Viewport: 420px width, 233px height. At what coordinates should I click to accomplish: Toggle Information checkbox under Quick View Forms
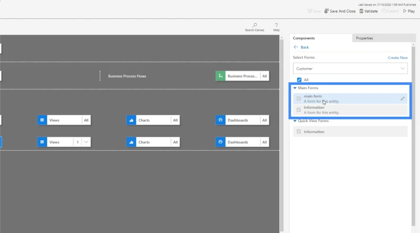coord(299,132)
